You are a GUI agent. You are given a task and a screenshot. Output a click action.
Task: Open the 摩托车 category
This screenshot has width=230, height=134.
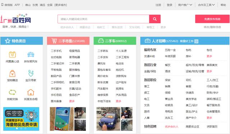coord(101,63)
